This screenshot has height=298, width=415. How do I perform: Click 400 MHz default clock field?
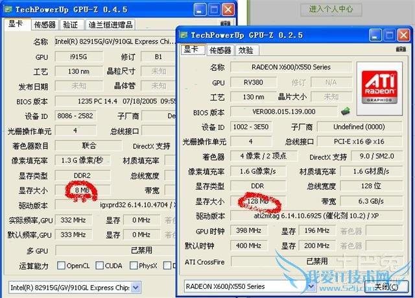tap(249, 245)
